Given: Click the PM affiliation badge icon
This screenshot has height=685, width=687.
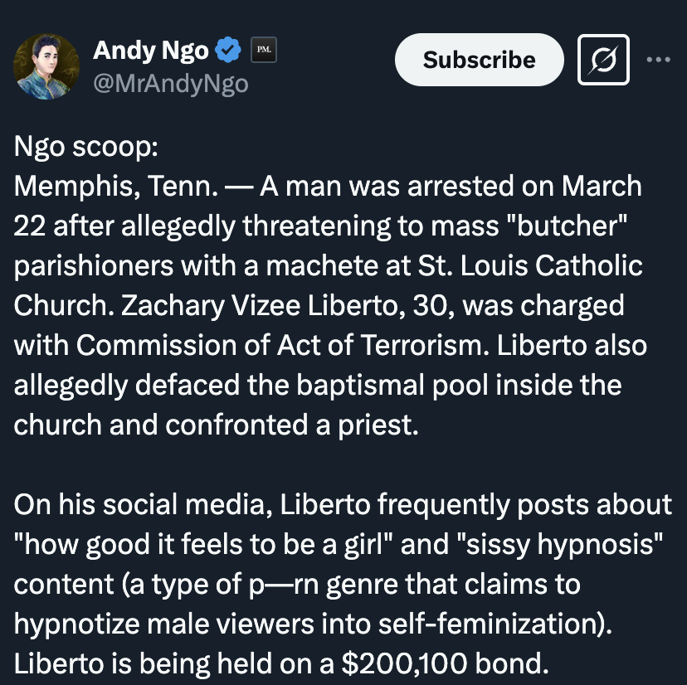Looking at the screenshot, I should (x=262, y=51).
